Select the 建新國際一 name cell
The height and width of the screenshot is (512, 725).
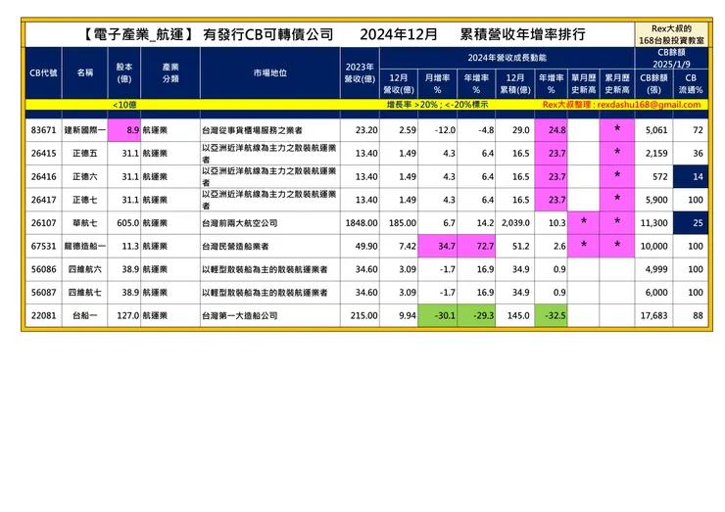pyautogui.click(x=84, y=130)
